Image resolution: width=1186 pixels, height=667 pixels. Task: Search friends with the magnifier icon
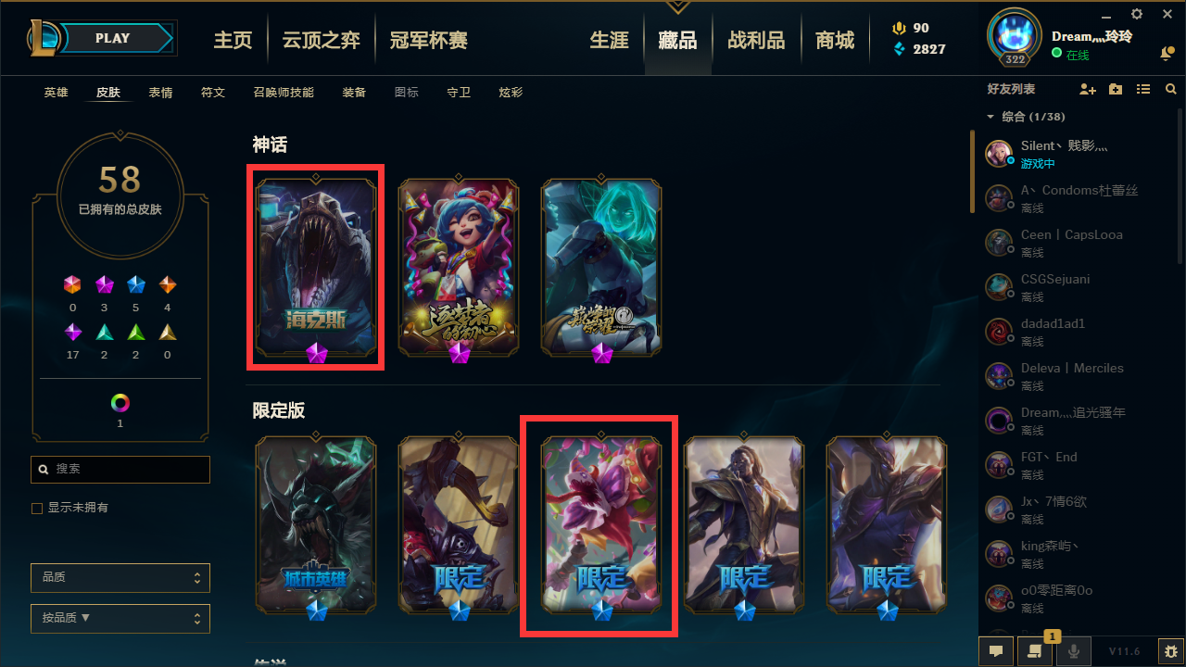click(x=1171, y=90)
